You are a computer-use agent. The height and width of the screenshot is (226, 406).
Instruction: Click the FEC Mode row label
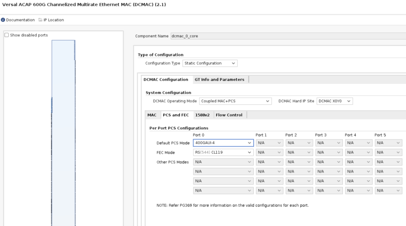point(165,153)
